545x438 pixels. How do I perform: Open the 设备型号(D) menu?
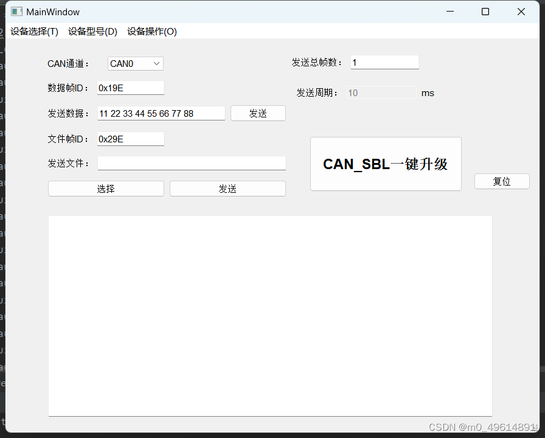[92, 32]
